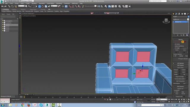Select the Preview Selection Off radio button
Image resolution: width=190 pixels, height=107 pixels.
(x=174, y=56)
